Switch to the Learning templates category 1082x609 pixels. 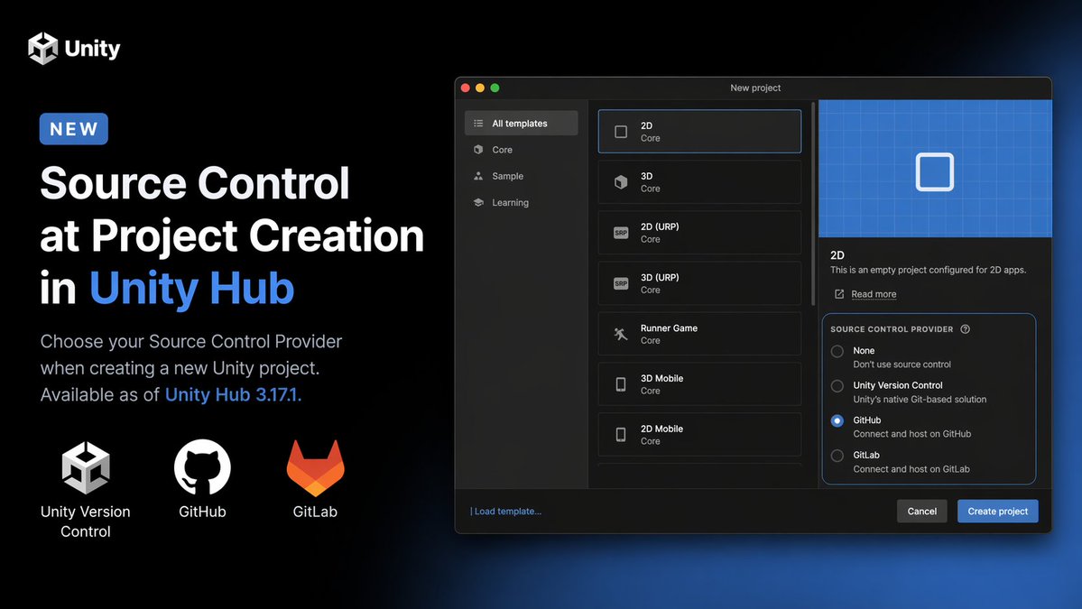pyautogui.click(x=521, y=202)
